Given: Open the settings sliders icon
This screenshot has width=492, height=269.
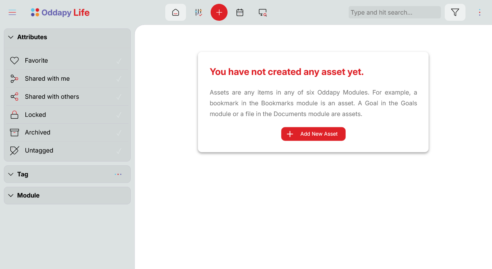Looking at the screenshot, I should 198,12.
